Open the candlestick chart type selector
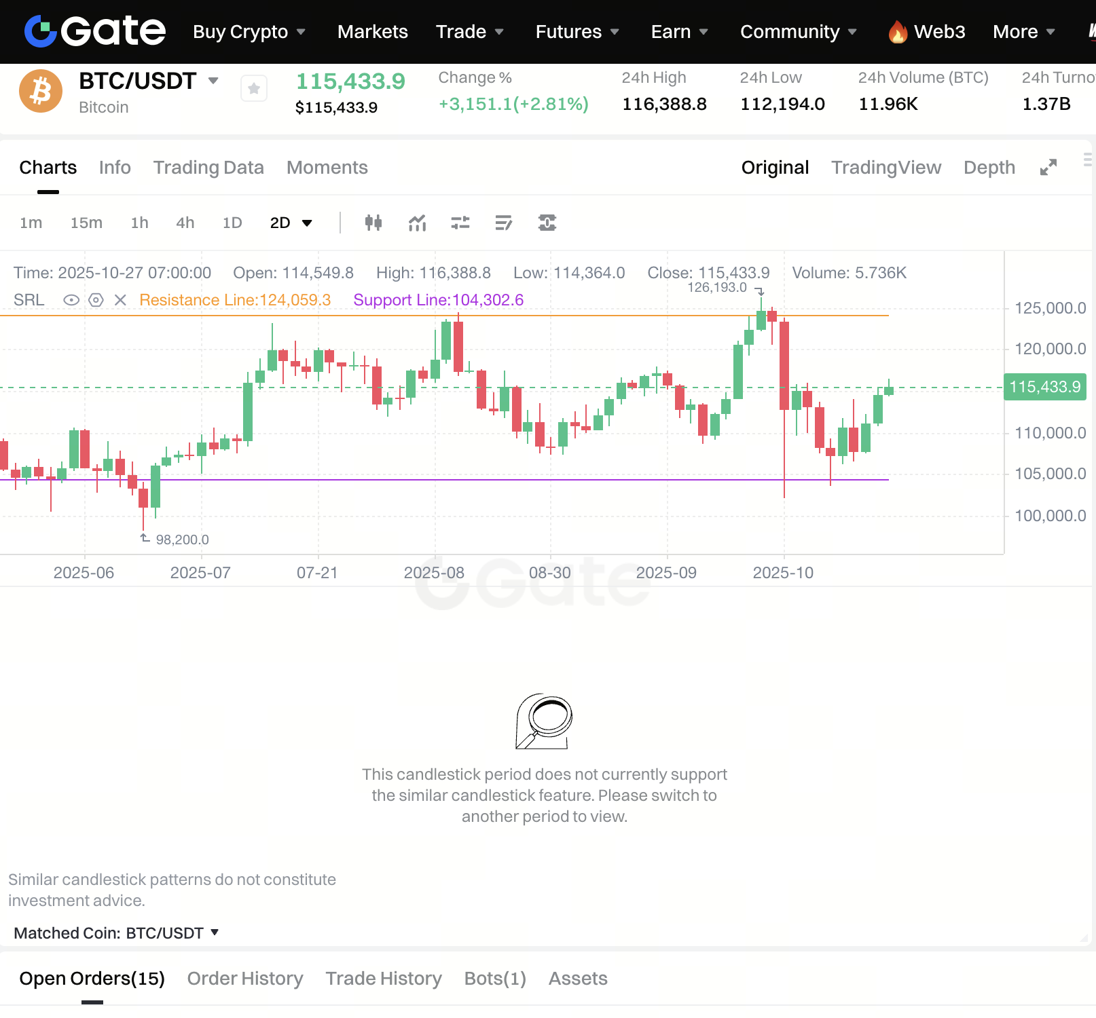This screenshot has width=1096, height=1018. [x=373, y=223]
